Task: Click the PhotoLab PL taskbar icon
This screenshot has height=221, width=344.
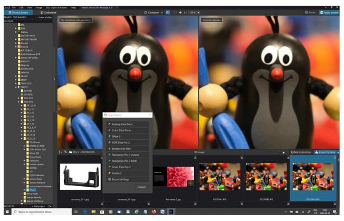Action: [171, 212]
